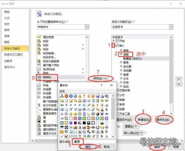Select the salmon pink square symbol

(75, 119)
